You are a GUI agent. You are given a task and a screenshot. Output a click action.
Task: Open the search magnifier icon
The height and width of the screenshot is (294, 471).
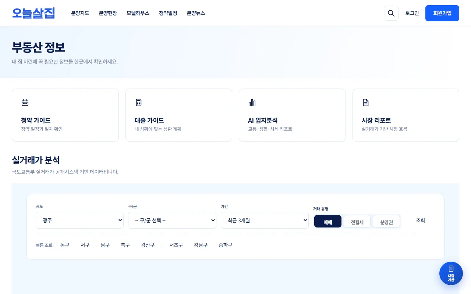coord(391,13)
